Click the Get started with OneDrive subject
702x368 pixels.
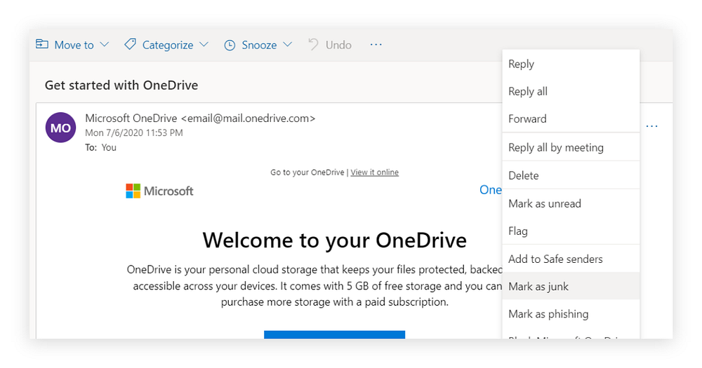121,85
